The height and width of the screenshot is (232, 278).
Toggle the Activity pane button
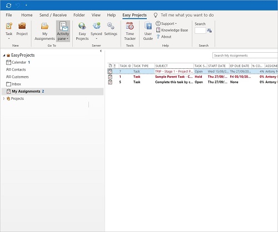click(x=63, y=31)
